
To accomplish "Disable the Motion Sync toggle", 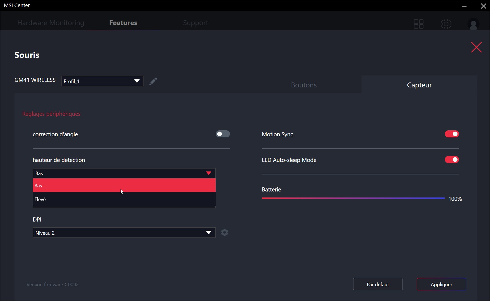I will pos(452,134).
